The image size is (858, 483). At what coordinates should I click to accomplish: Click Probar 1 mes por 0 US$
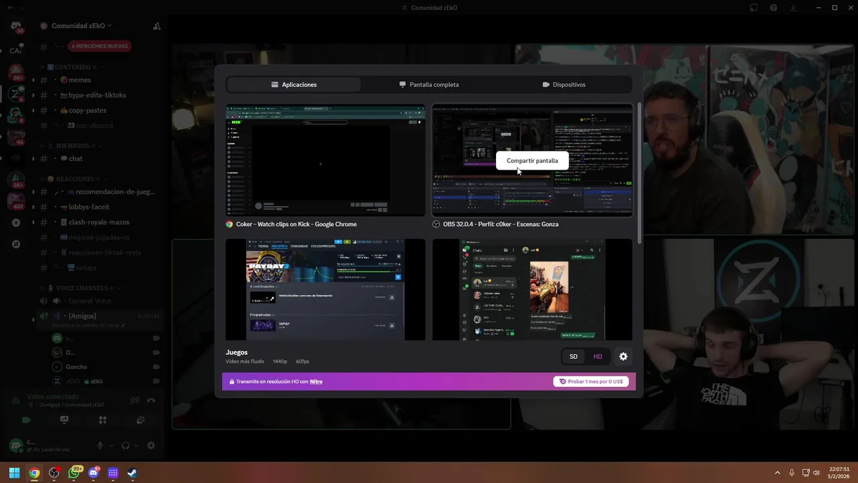pos(591,382)
